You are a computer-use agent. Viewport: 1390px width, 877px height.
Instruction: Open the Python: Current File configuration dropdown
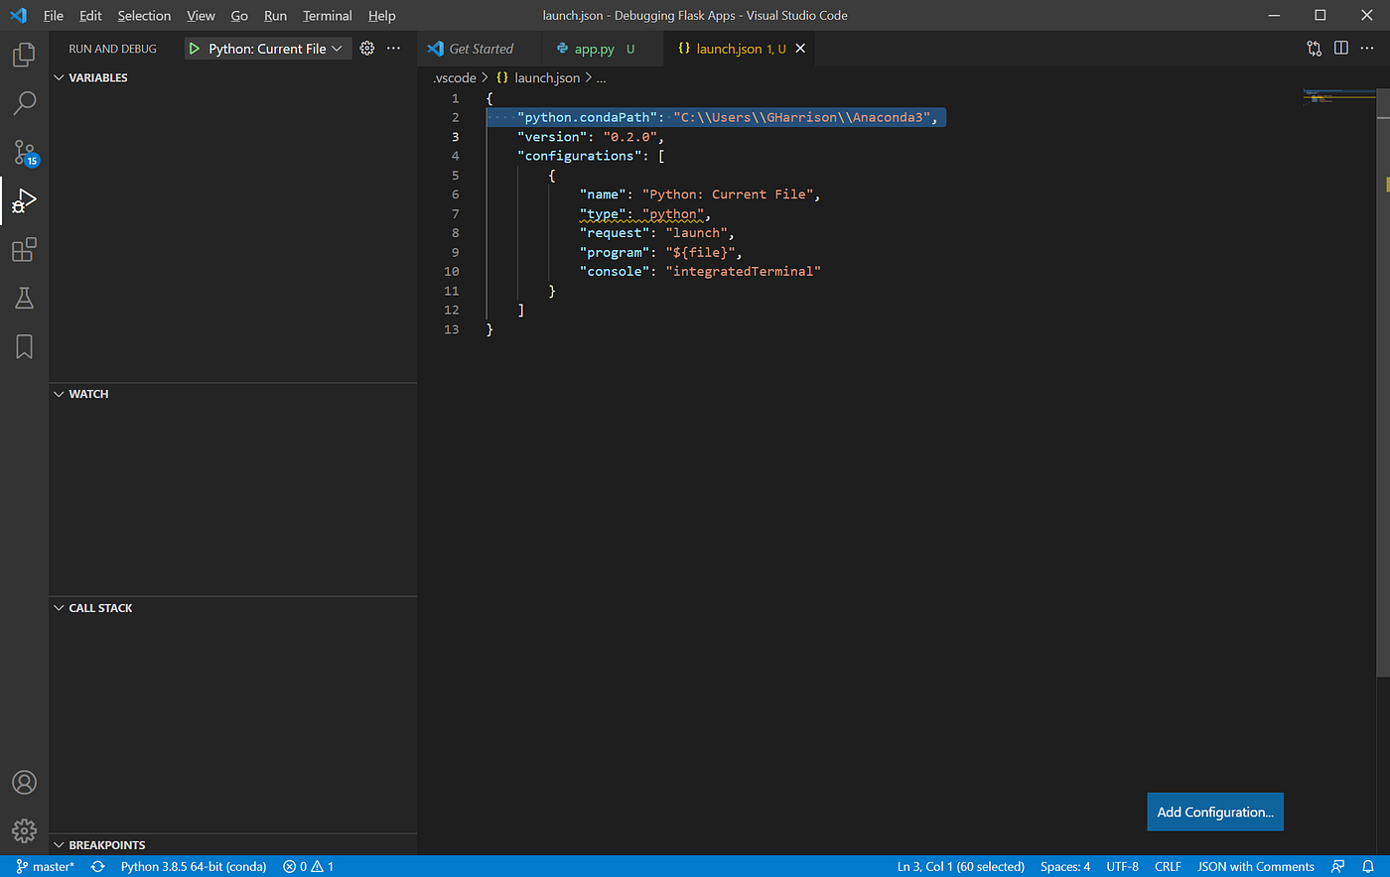[x=338, y=48]
